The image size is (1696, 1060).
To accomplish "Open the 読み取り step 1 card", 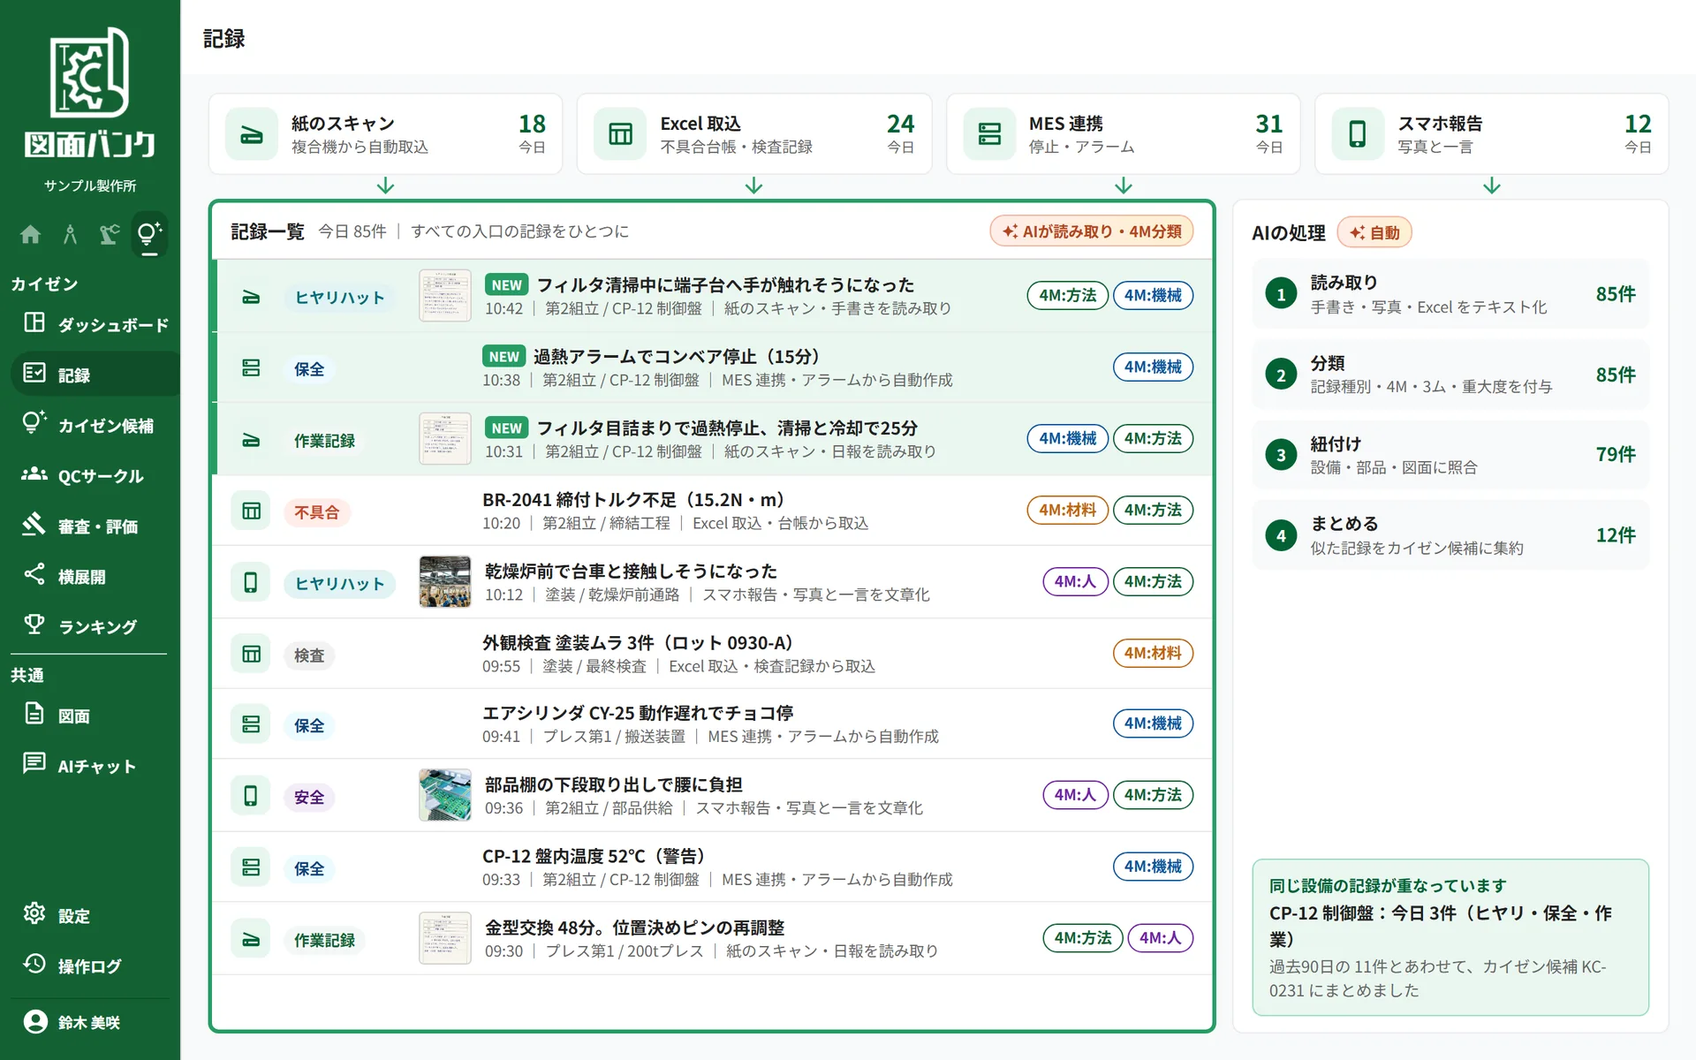I will (1450, 294).
